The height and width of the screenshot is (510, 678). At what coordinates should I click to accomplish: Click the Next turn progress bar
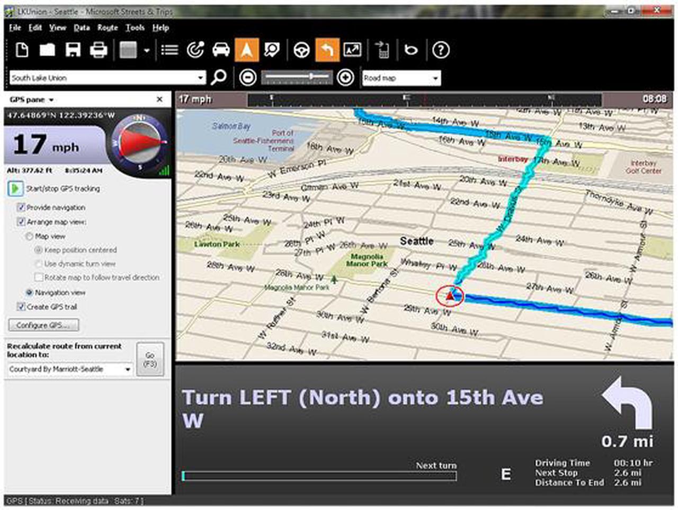319,476
